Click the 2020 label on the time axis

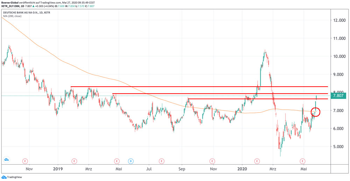pyautogui.click(x=242, y=169)
